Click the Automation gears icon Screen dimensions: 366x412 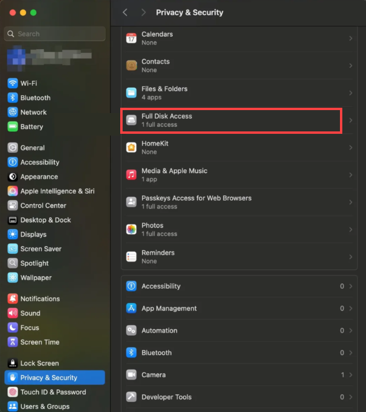point(131,330)
